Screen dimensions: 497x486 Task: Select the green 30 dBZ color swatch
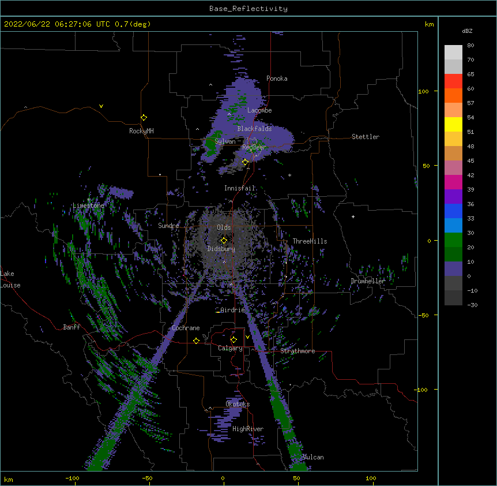(x=453, y=240)
